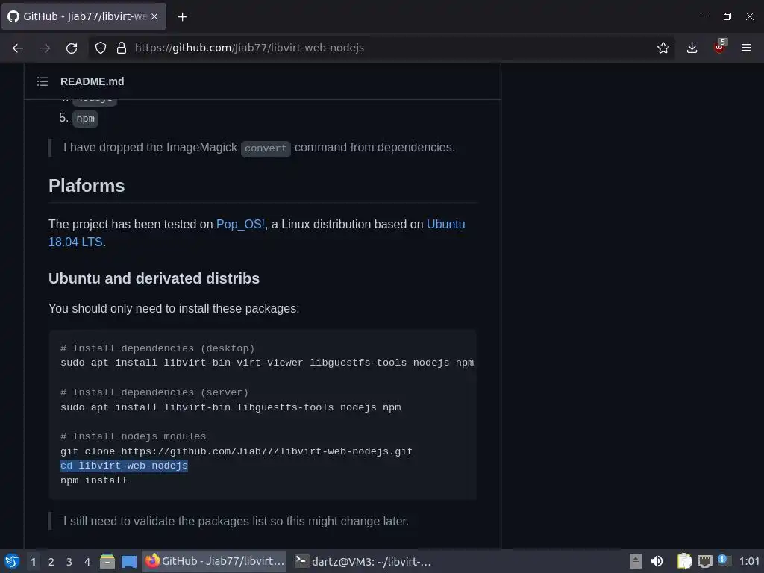Open the update notification tray icon
This screenshot has height=573, width=764.
coord(724,560)
